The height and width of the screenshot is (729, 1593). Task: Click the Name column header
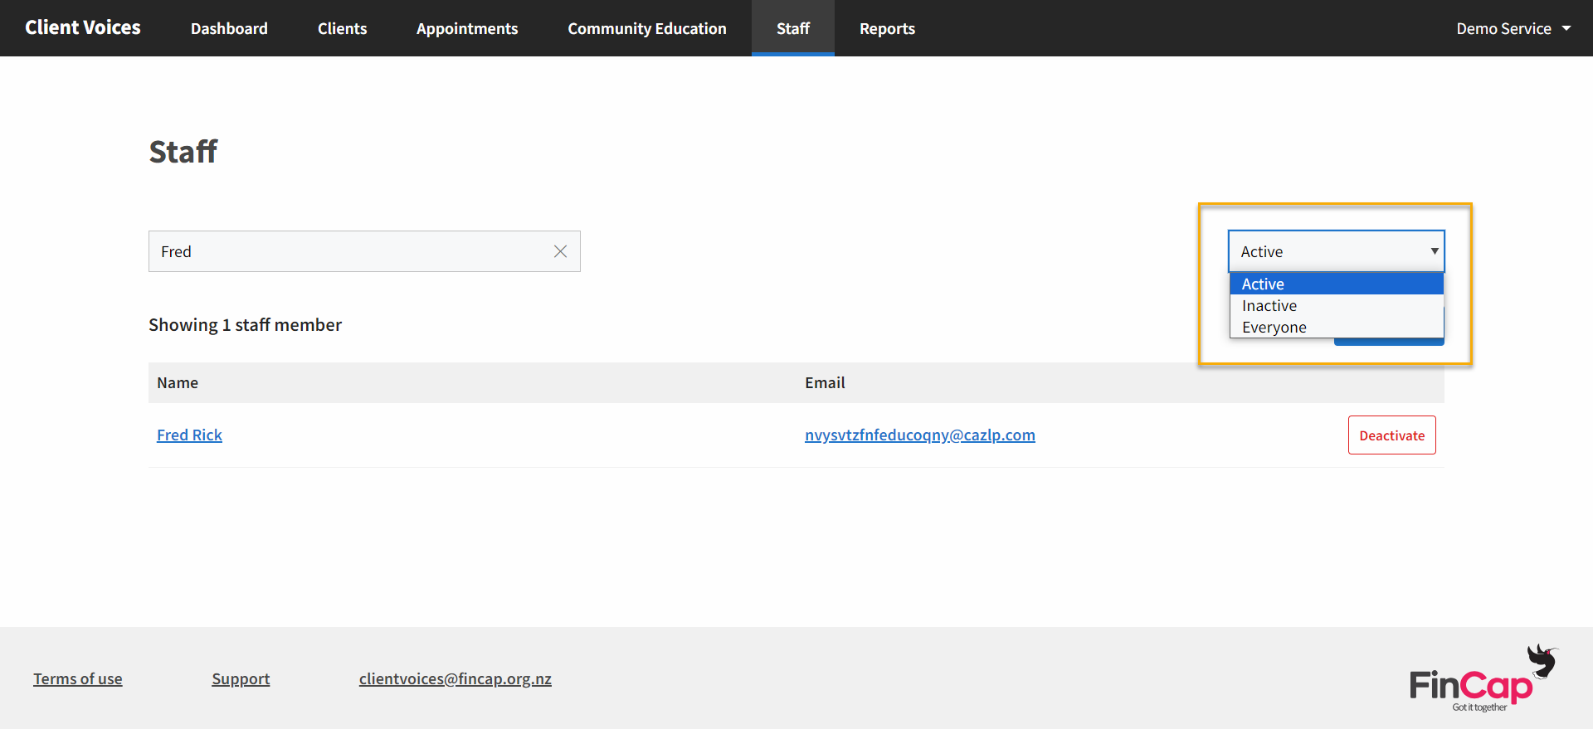pos(178,382)
